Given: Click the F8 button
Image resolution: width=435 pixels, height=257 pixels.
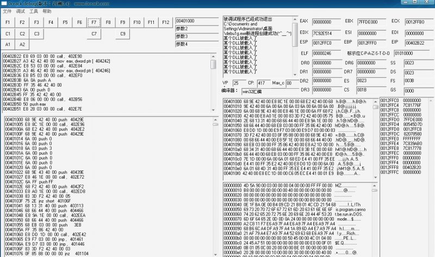Looking at the screenshot, I should tap(108, 22).
